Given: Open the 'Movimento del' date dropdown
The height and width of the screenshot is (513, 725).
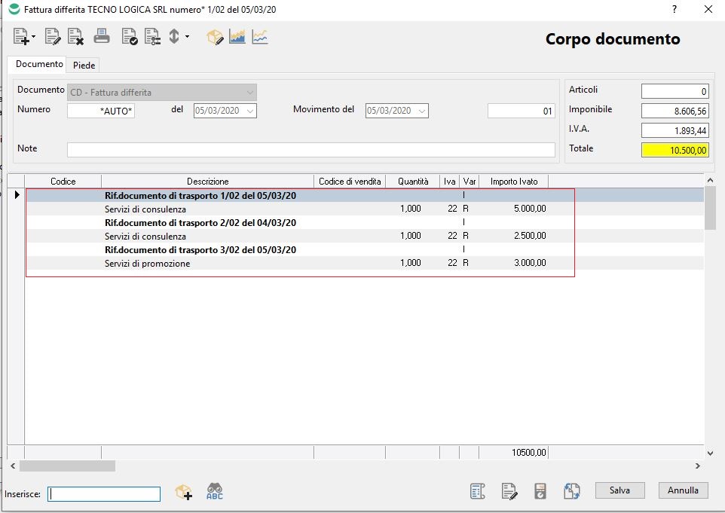Looking at the screenshot, I should click(x=422, y=111).
